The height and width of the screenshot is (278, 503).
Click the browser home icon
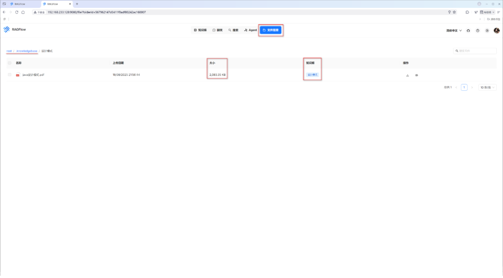click(23, 12)
